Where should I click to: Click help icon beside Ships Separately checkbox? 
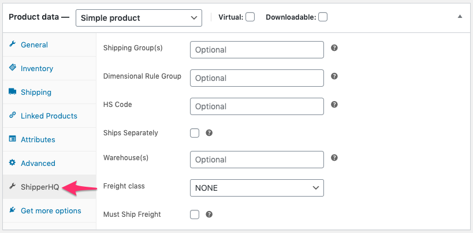209,133
